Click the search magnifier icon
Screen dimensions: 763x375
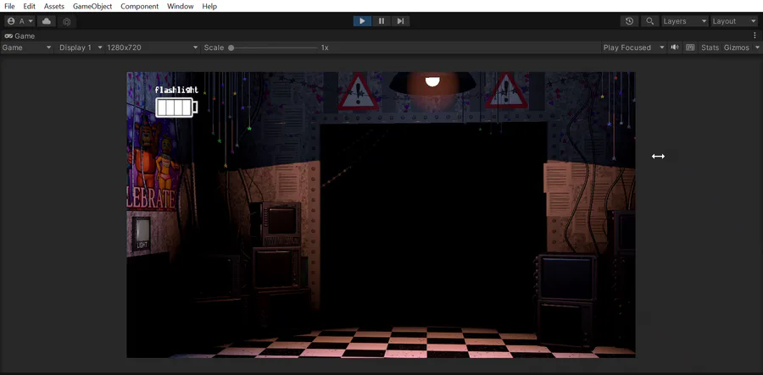[x=649, y=21]
